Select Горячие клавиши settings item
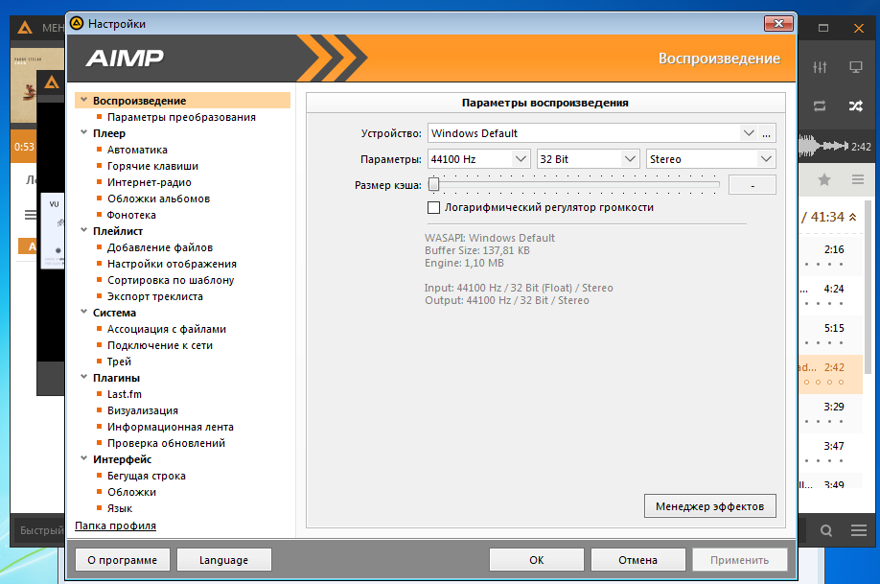 152,166
